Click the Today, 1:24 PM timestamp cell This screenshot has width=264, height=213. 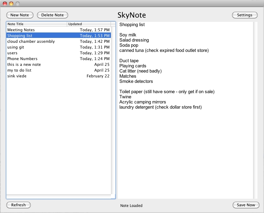pos(94,59)
